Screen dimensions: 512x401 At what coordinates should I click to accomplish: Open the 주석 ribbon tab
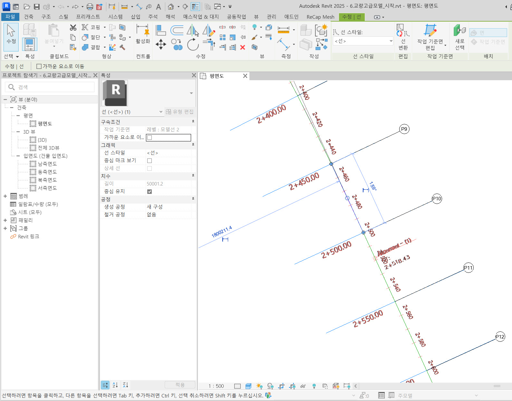(153, 17)
